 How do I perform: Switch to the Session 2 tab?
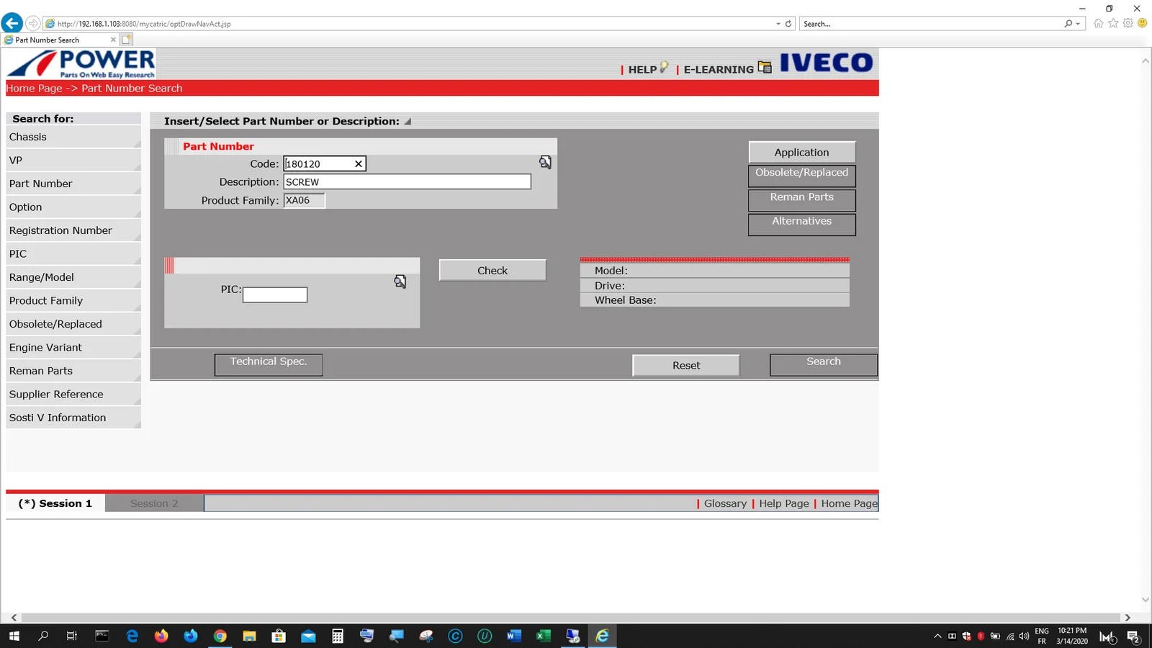154,503
